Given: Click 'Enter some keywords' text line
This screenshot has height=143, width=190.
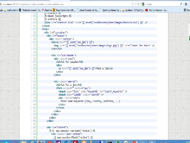Looking at the screenshot, I should [91, 101].
